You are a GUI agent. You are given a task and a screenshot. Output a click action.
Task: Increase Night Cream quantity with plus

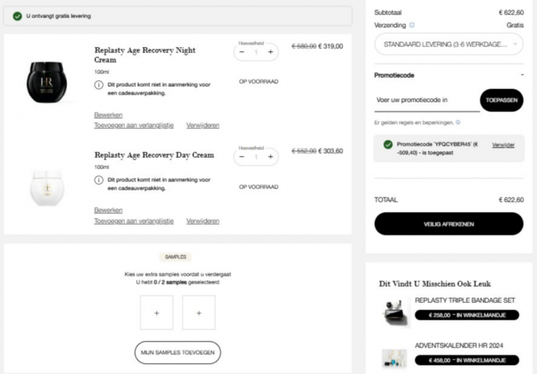270,52
